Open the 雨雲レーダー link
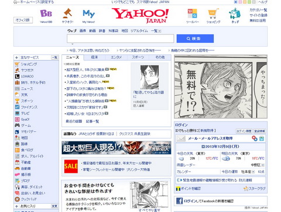The width and height of the screenshot is (281, 212). 186,165
